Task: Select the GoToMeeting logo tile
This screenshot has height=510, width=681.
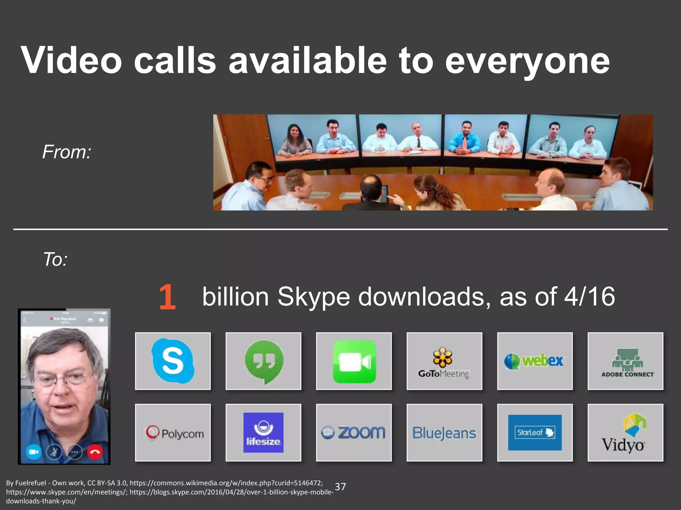Action: pyautogui.click(x=444, y=361)
